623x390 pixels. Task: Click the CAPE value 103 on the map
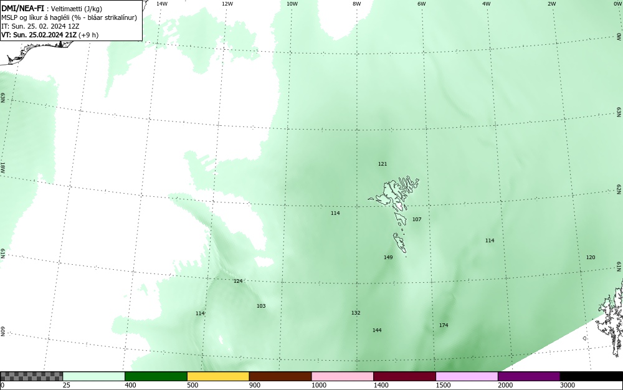261,306
